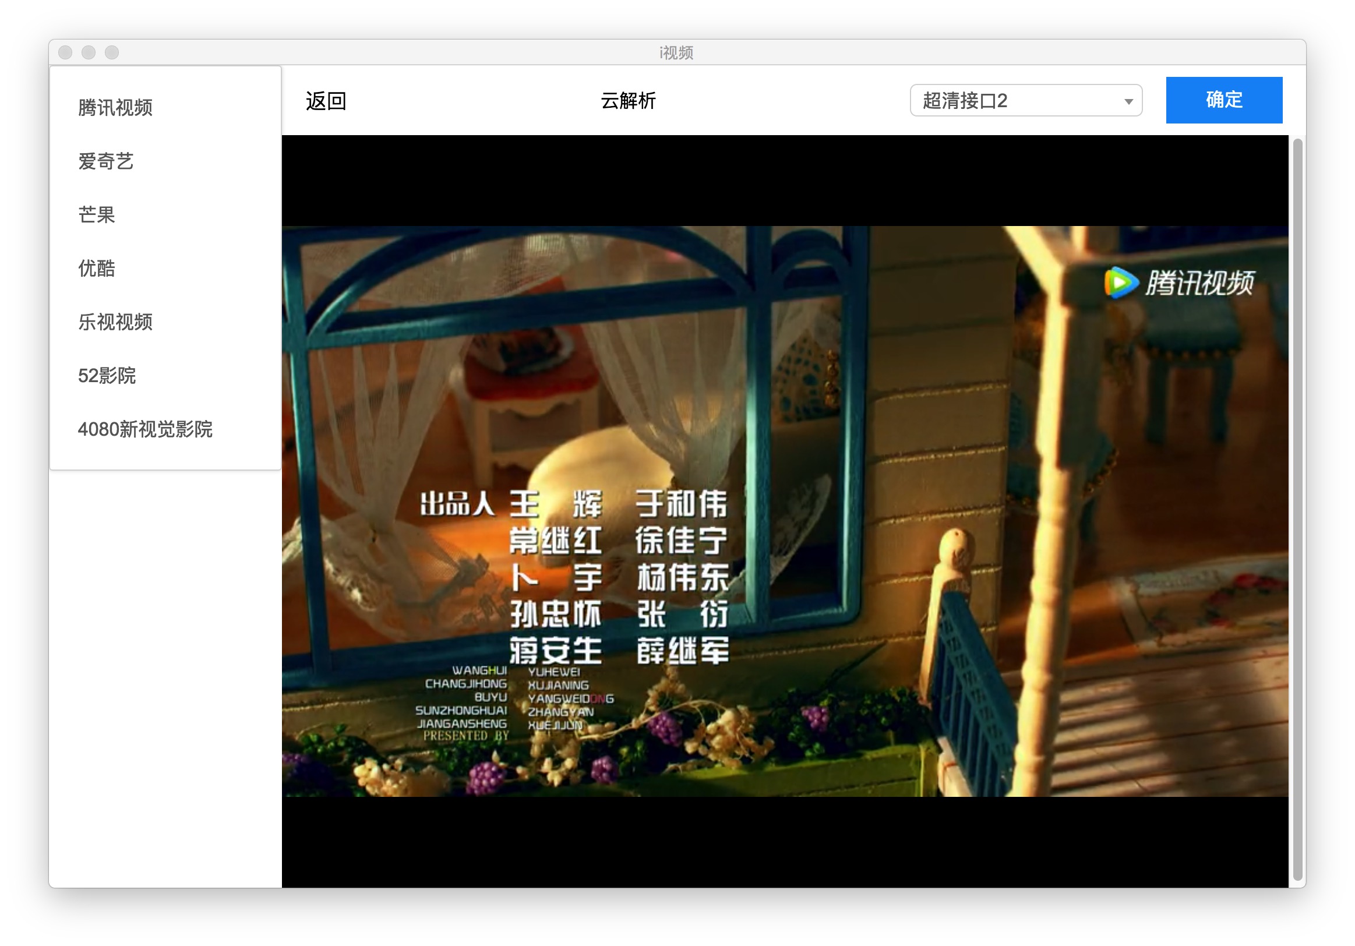Click the dropdown arrow beside 超清接口2
This screenshot has width=1355, height=946.
1128,101
